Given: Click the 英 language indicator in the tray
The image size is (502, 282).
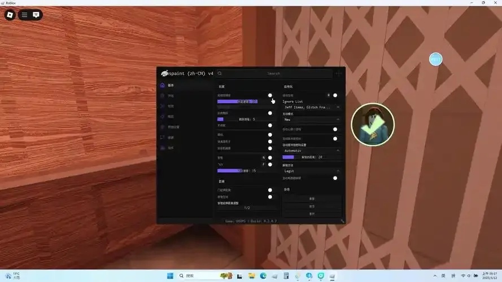Looking at the screenshot, I should coord(443,276).
